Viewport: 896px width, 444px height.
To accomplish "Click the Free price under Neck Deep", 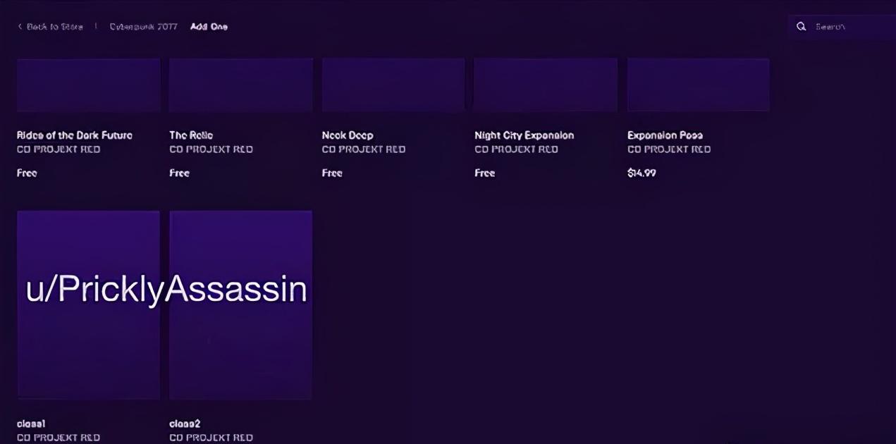I will click(332, 173).
